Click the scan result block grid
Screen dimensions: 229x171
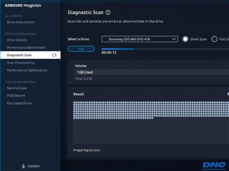tap(151, 123)
